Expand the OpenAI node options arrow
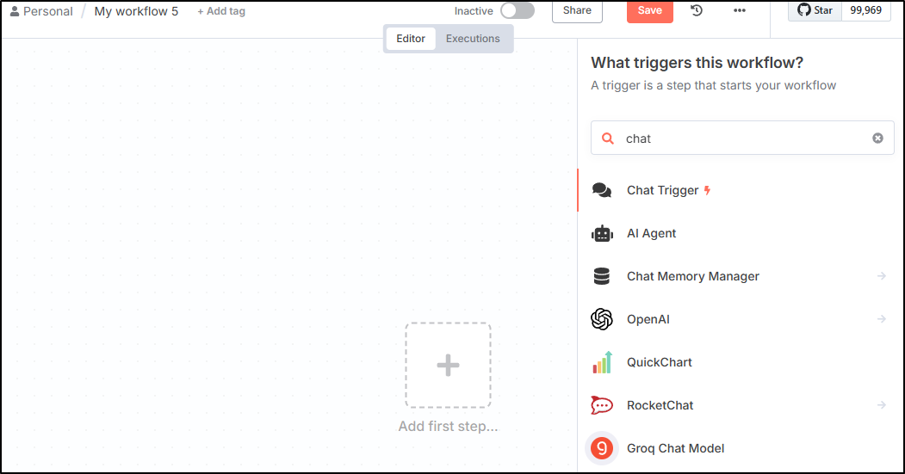The height and width of the screenshot is (474, 905). click(882, 319)
